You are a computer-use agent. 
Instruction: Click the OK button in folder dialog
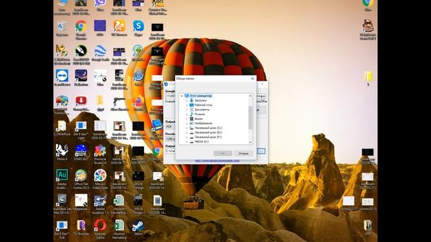coord(223,153)
